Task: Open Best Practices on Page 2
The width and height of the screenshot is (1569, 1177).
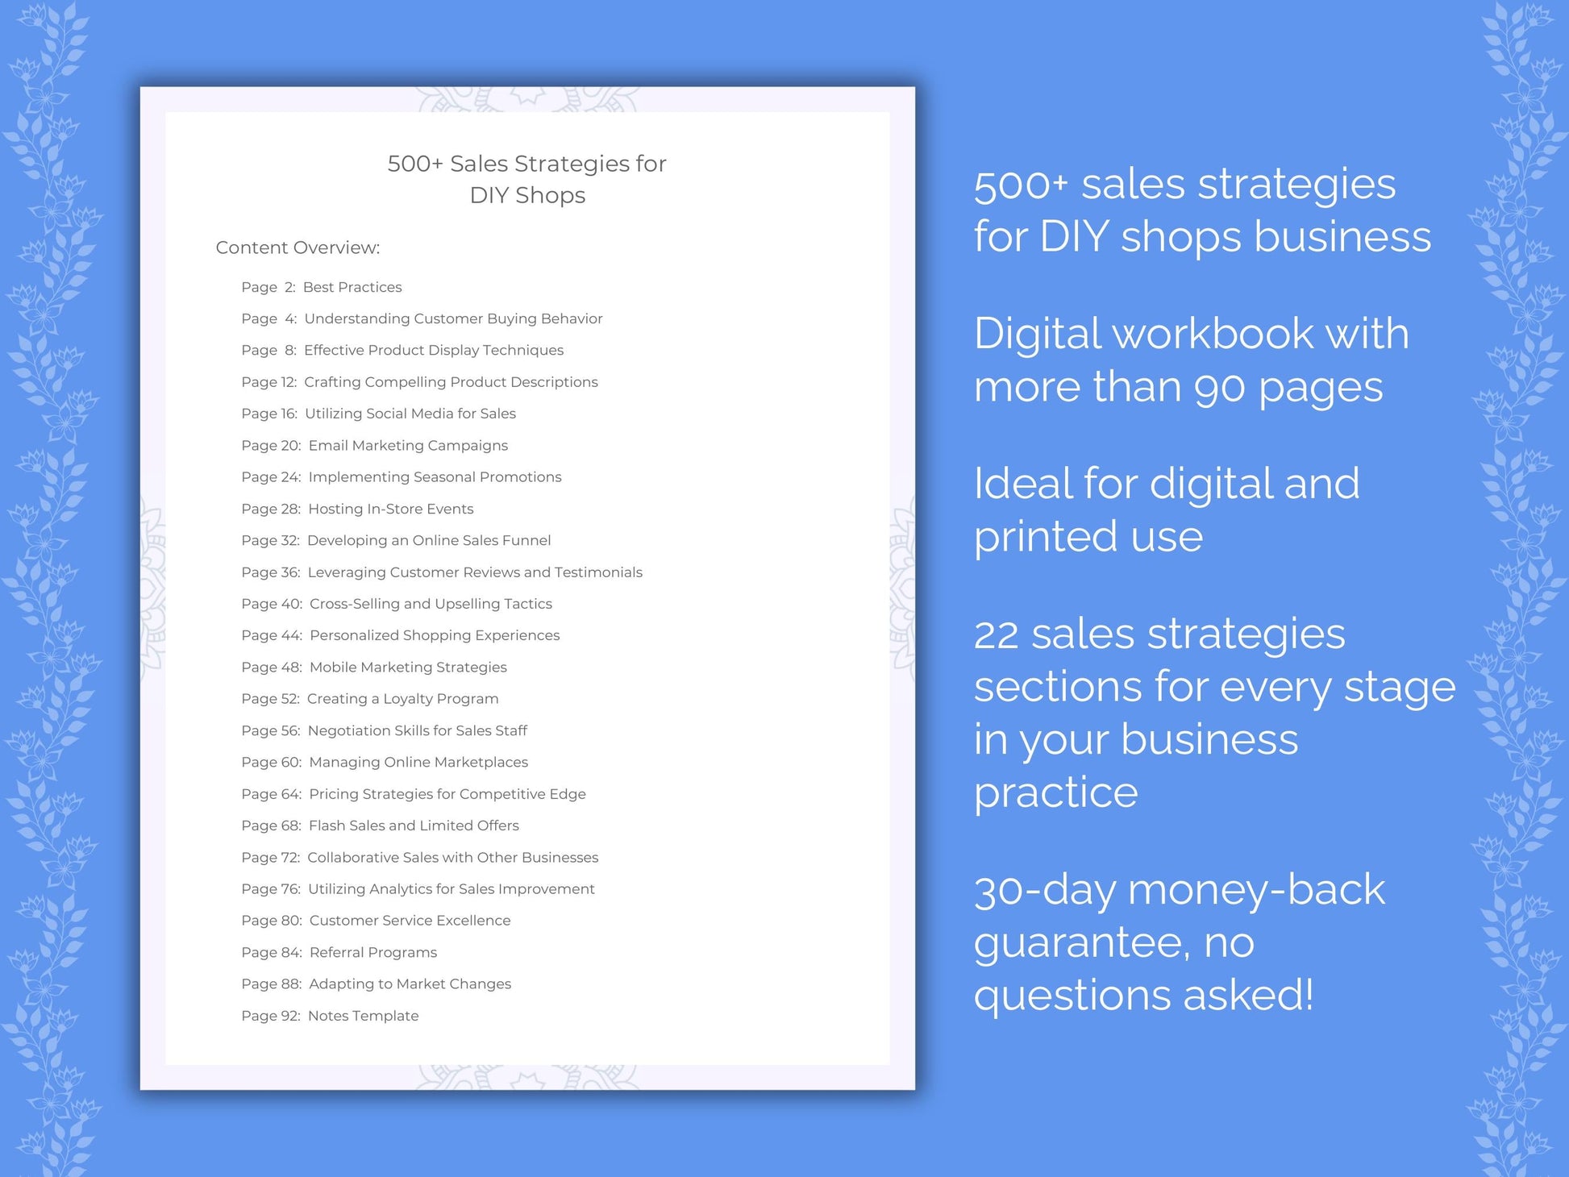Action: coord(359,285)
